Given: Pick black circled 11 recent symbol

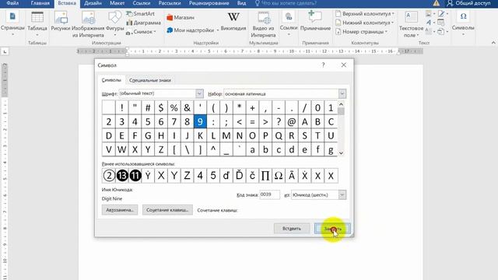Looking at the screenshot, I should [135, 176].
